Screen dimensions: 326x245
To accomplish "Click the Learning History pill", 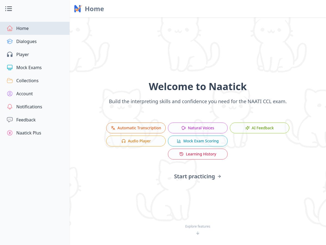I will [198, 154].
